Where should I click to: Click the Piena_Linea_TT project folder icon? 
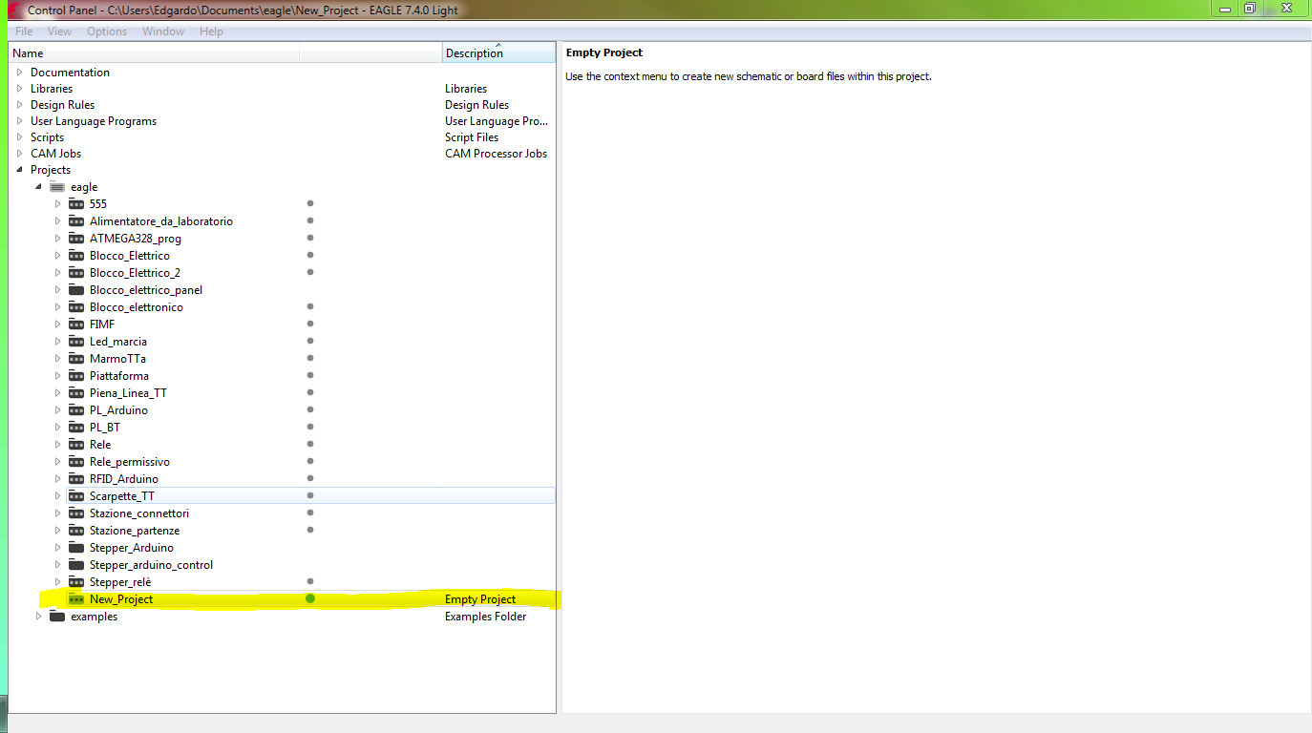[76, 393]
